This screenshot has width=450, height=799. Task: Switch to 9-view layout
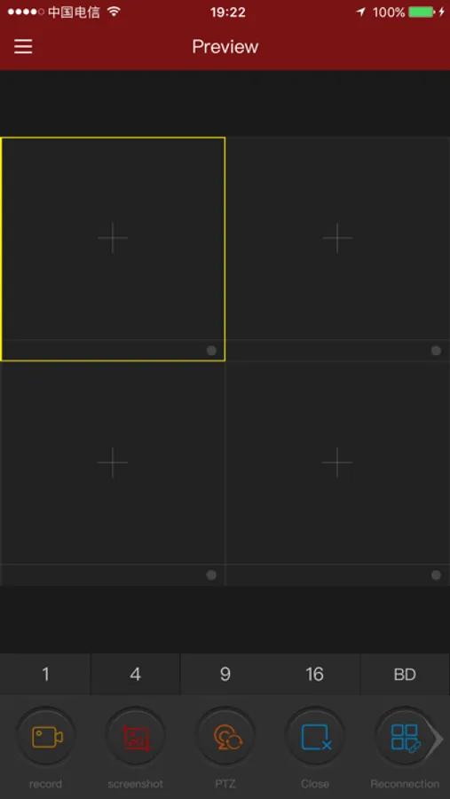click(x=225, y=674)
